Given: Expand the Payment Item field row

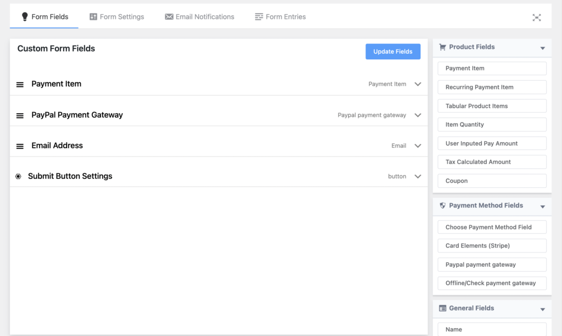Looking at the screenshot, I should 418,84.
